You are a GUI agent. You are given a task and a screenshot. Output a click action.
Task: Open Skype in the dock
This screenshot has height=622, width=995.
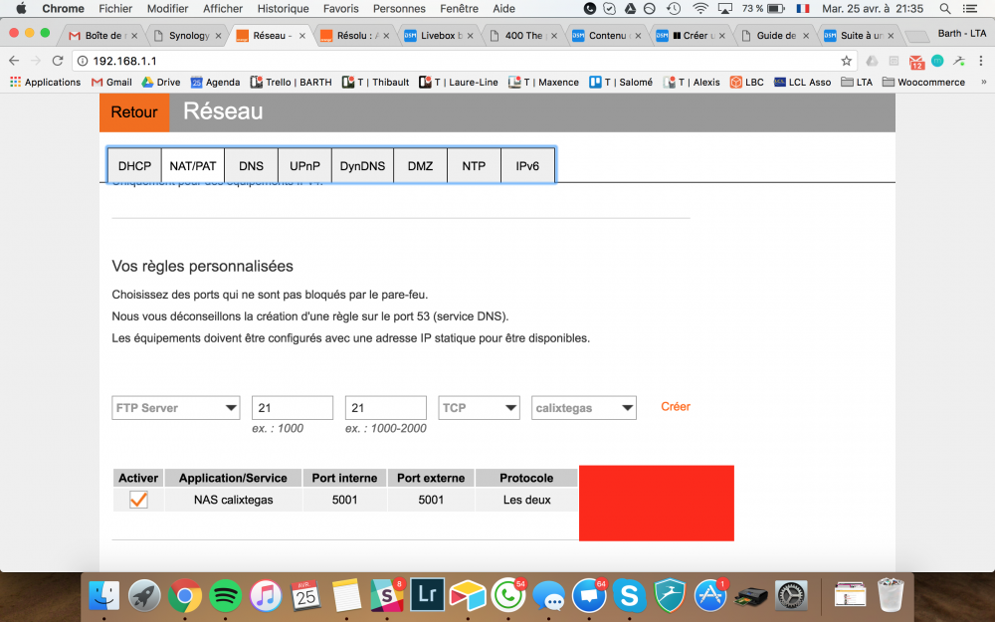click(629, 595)
